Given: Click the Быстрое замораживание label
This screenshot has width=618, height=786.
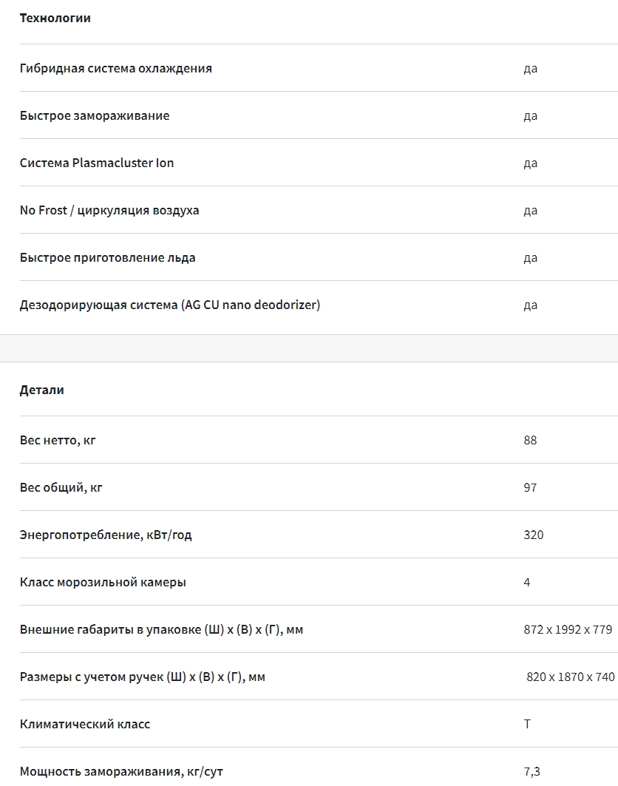Looking at the screenshot, I should coord(95,116).
